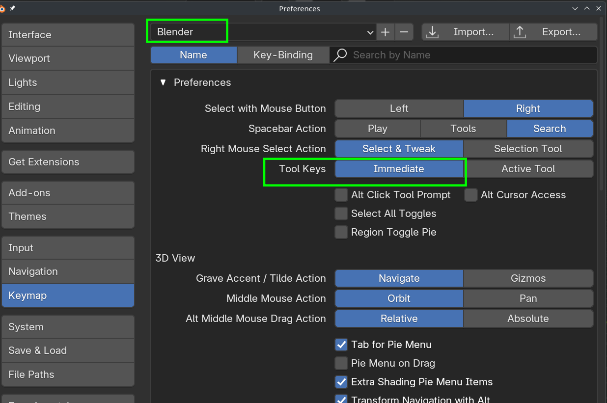Click the Export keymap button
Image resolution: width=607 pixels, height=403 pixels.
point(553,32)
